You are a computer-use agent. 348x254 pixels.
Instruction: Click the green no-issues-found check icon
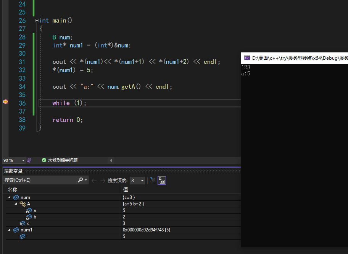pos(44,160)
